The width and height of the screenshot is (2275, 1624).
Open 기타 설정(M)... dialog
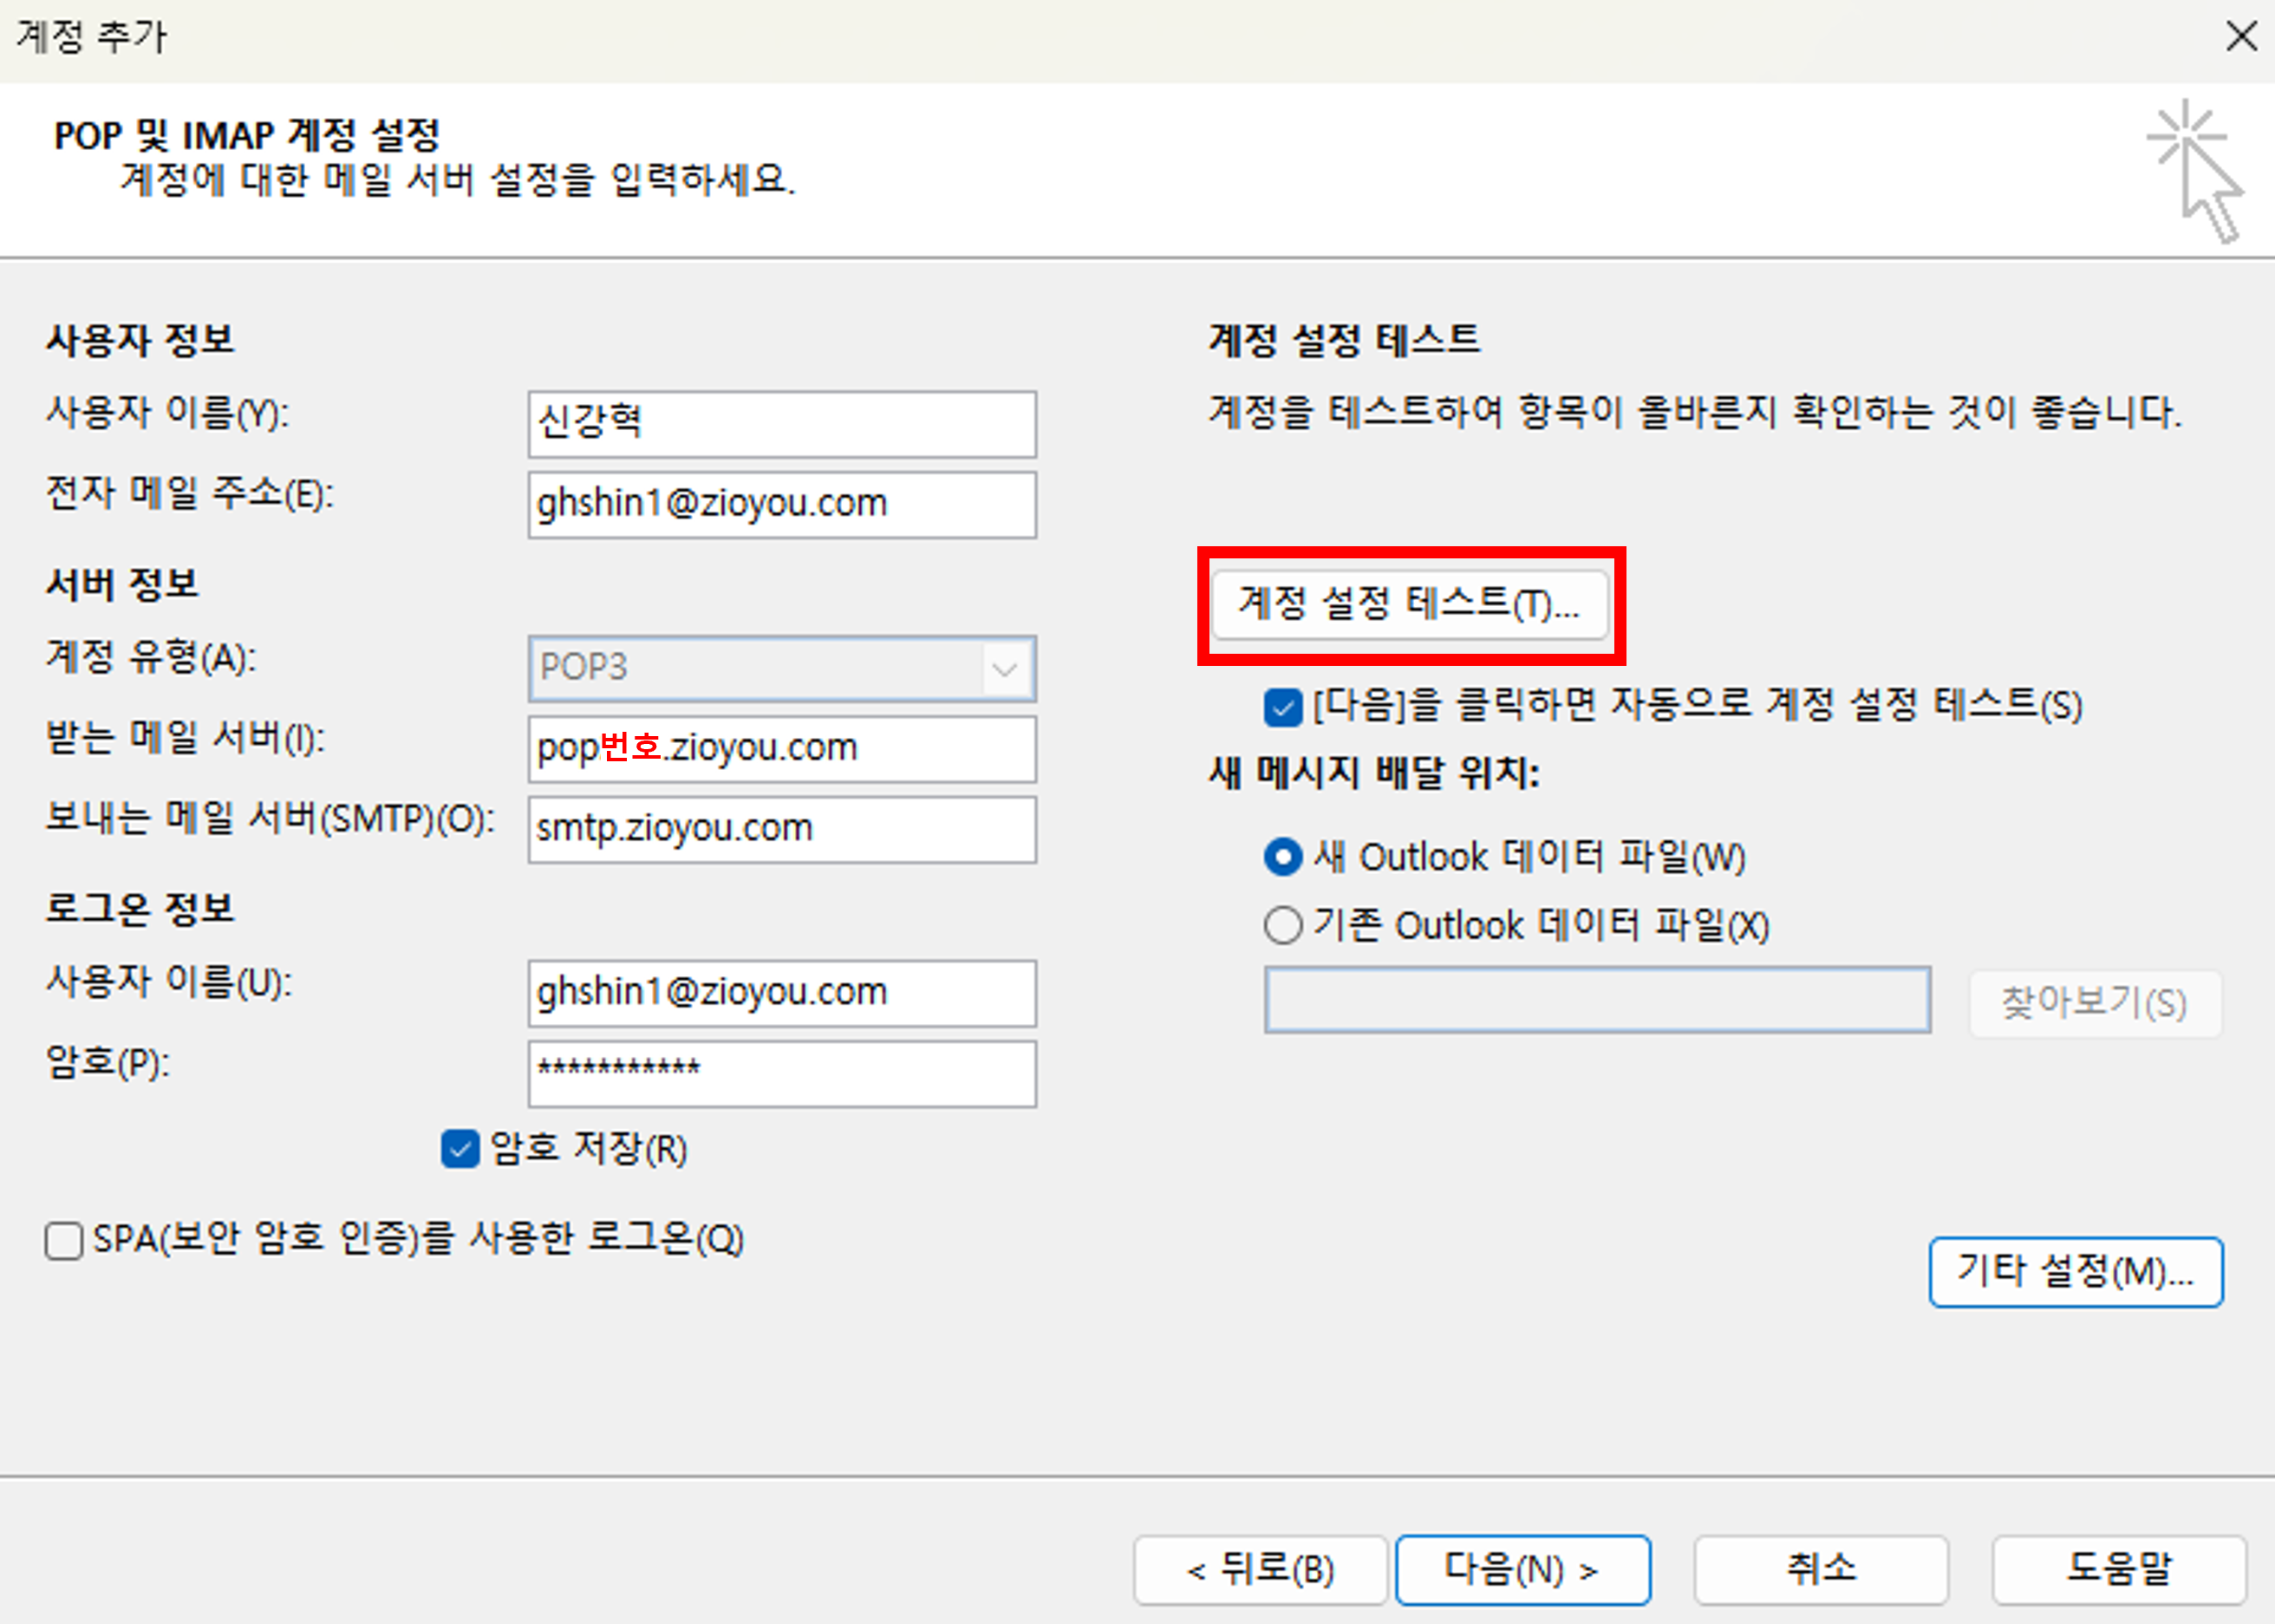pos(2076,1272)
